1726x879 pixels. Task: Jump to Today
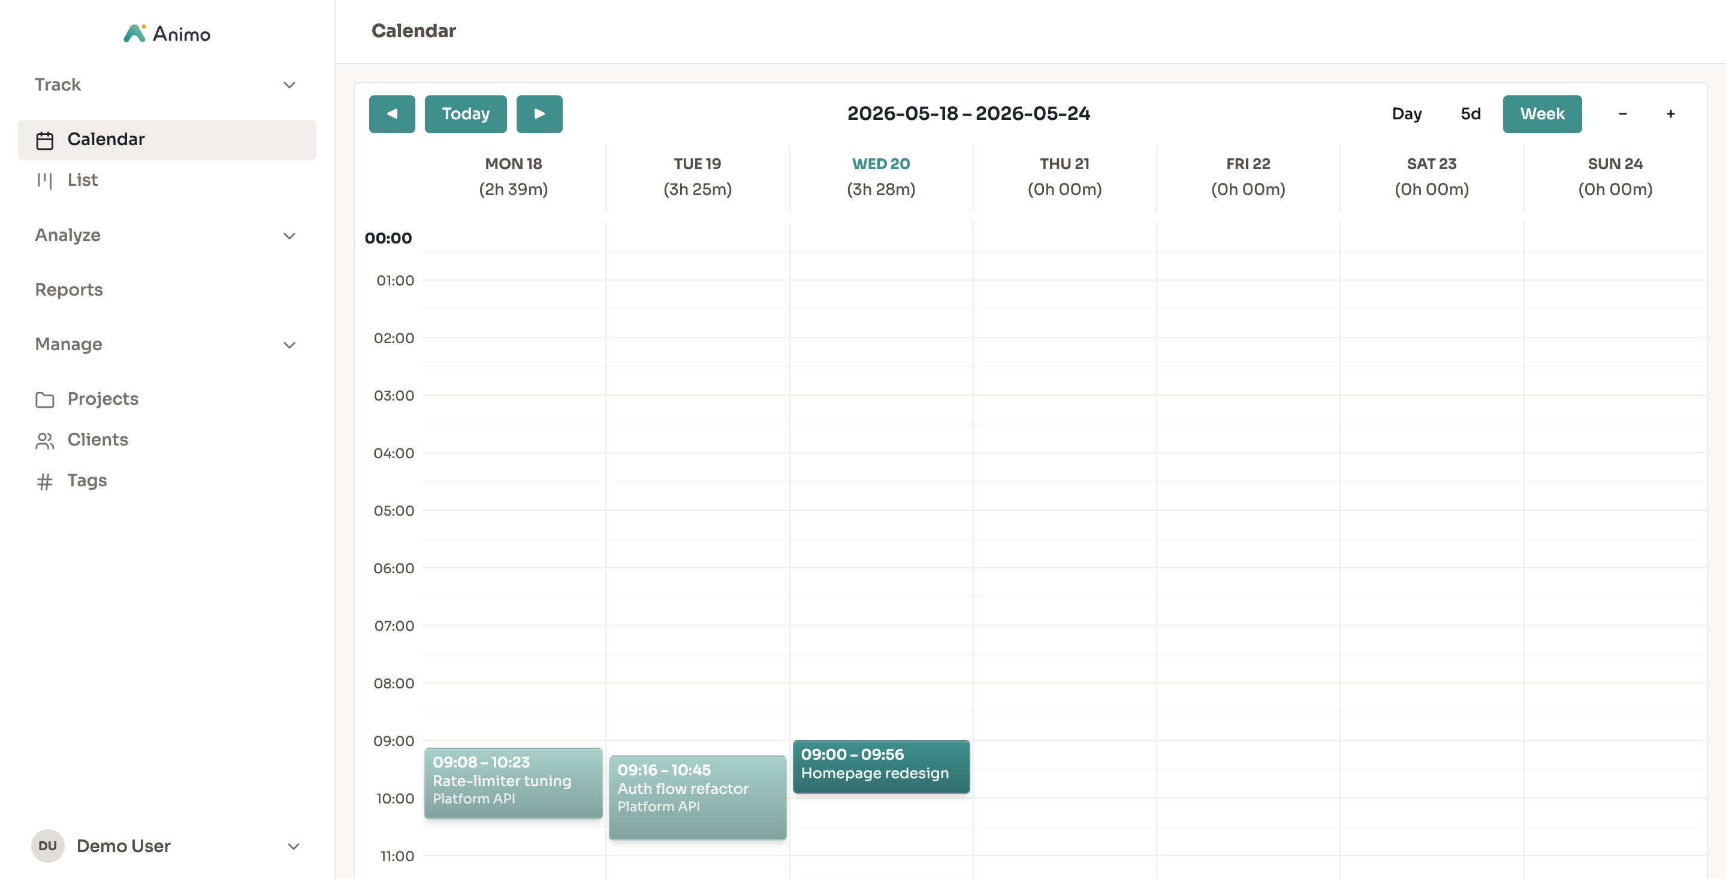coord(466,114)
